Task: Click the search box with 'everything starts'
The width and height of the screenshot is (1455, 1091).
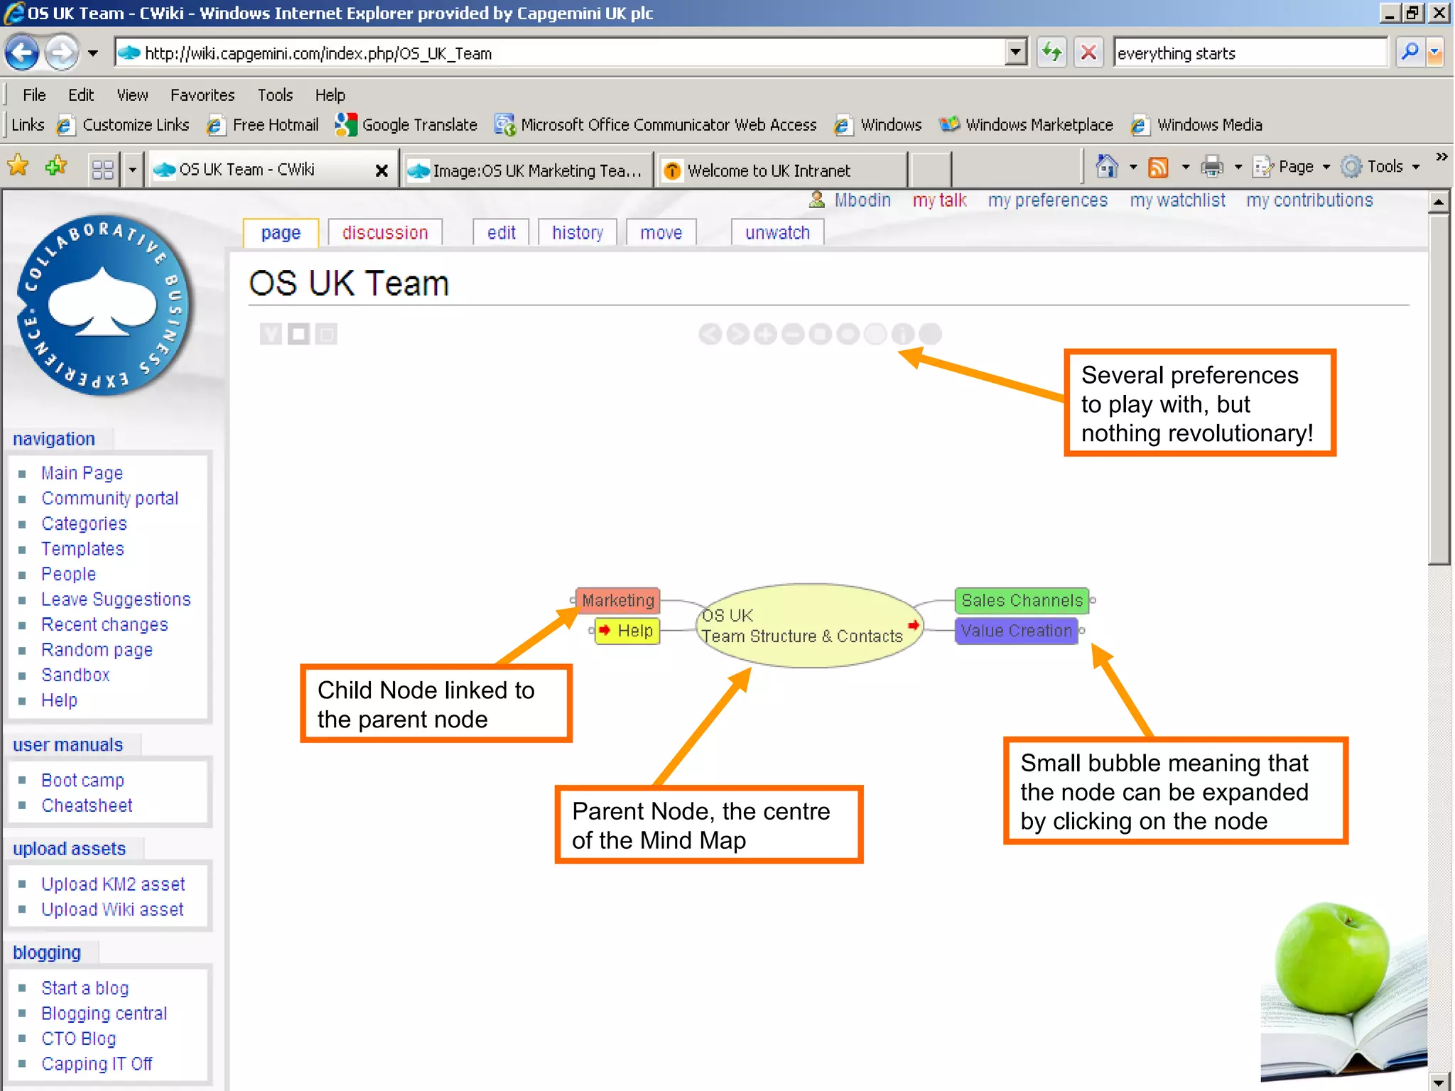Action: (1248, 53)
